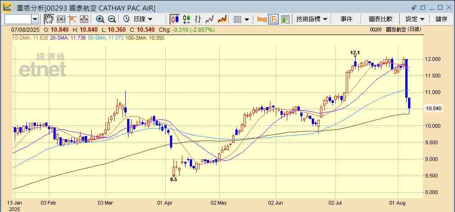This screenshot has width=455, height=212.
Task: Click the pop-out window icon
Action: point(423,7)
